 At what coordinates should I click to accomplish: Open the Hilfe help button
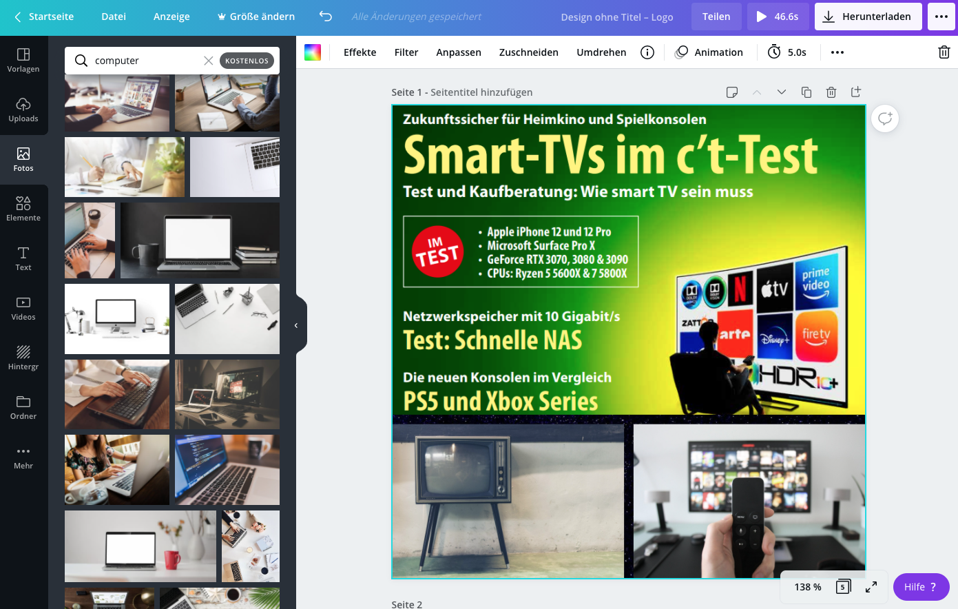pos(921,587)
